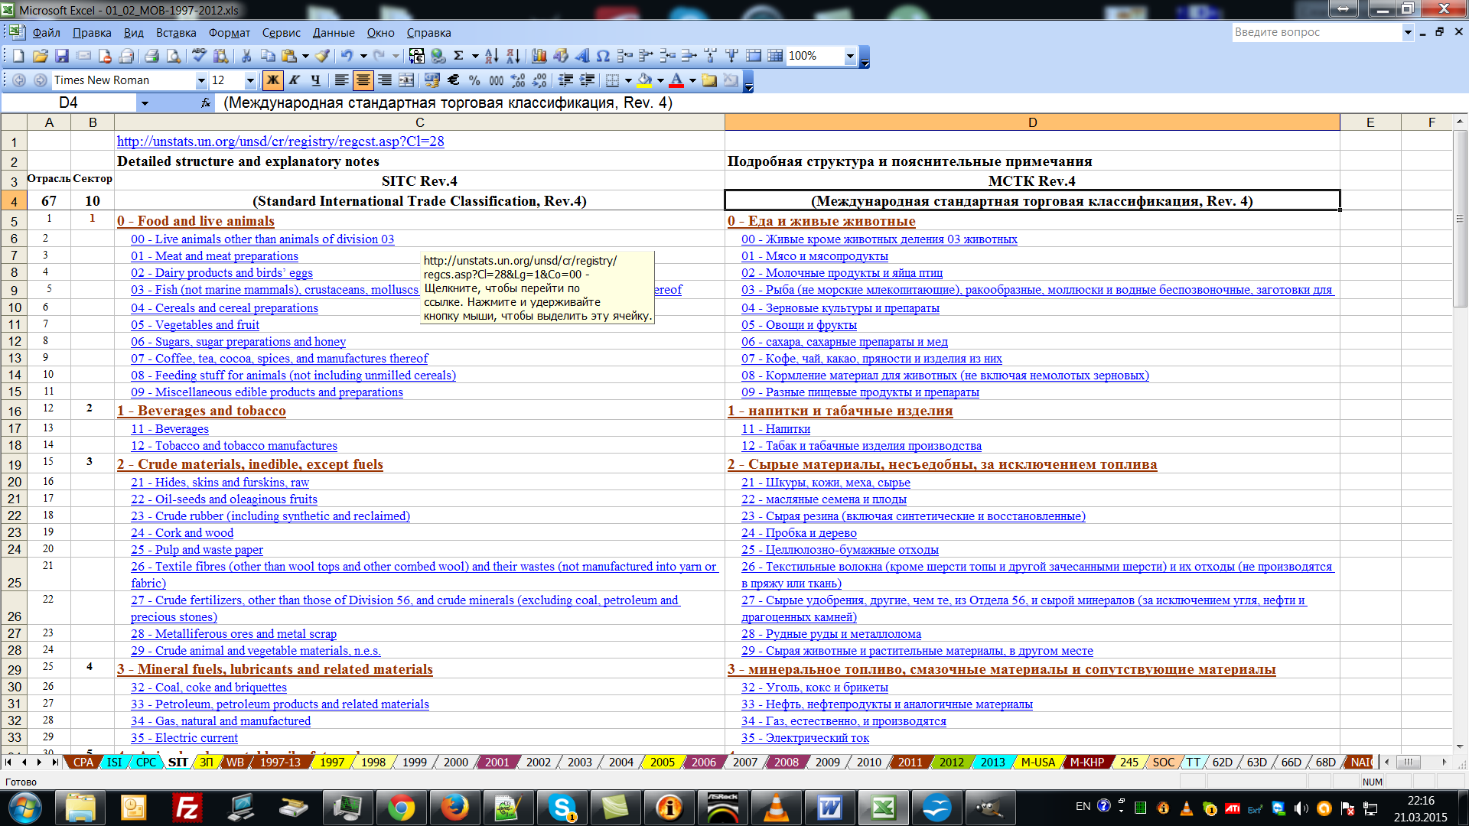Click Sort Ascending icon

point(491,56)
